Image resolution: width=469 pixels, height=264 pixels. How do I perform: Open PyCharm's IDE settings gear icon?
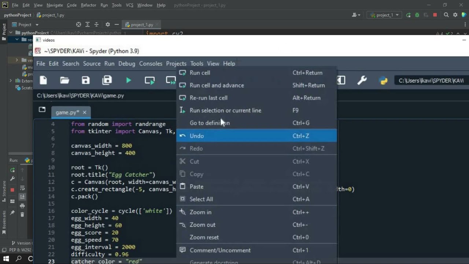pos(455,15)
